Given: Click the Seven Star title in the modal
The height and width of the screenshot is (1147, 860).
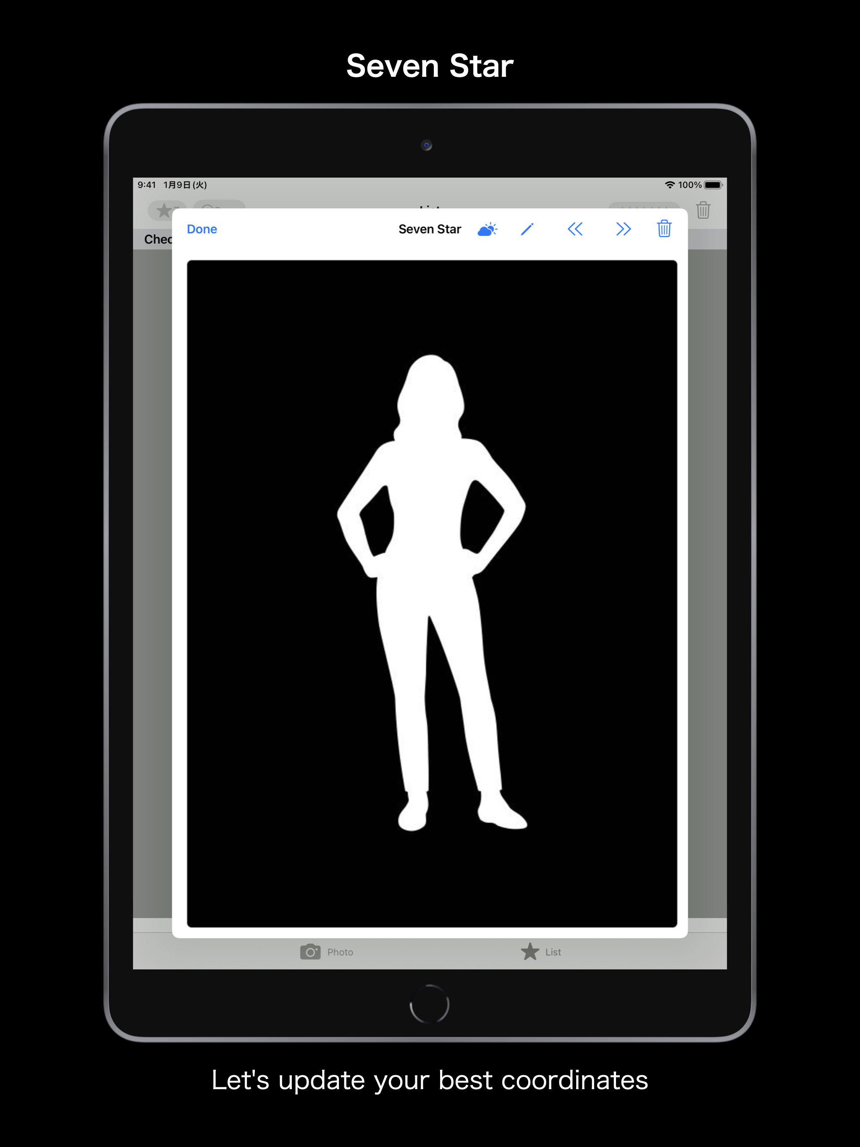Looking at the screenshot, I should click(430, 229).
